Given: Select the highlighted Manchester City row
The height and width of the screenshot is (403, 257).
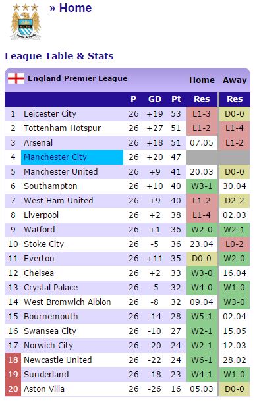Looking at the screenshot, I should 127,157.
